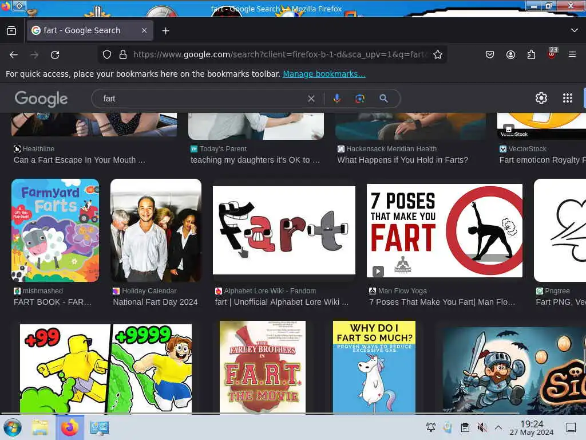This screenshot has width=586, height=440.
Task: Expand hidden system tray icons arrow
Action: tap(498, 427)
